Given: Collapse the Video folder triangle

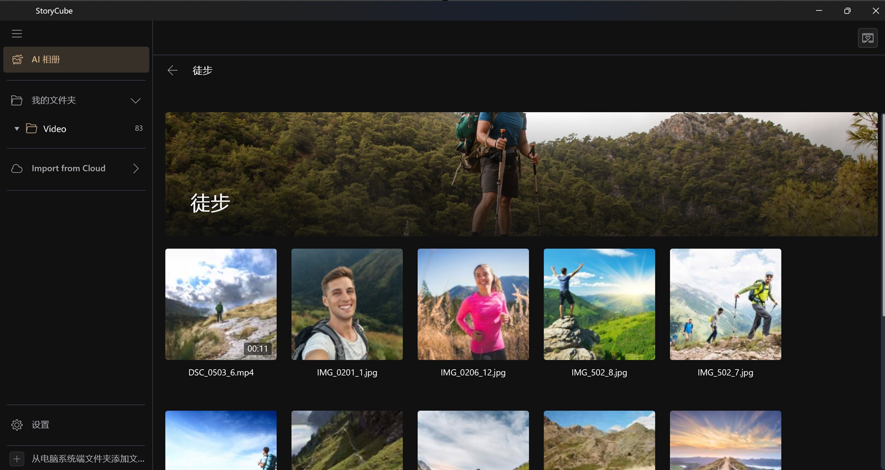Looking at the screenshot, I should coord(17,128).
